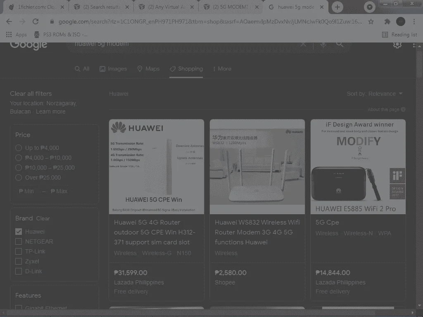Select the ₱10,000 – ₱25,000 price range
This screenshot has height=317, width=423.
click(19, 168)
